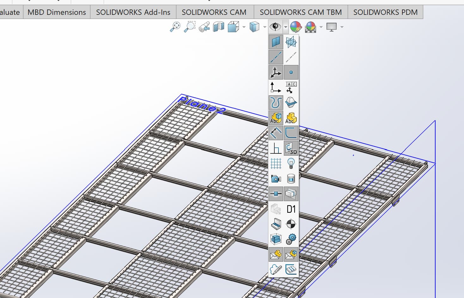This screenshot has width=464, height=298.
Task: Toggle View Grid visibility
Action: pyautogui.click(x=276, y=163)
